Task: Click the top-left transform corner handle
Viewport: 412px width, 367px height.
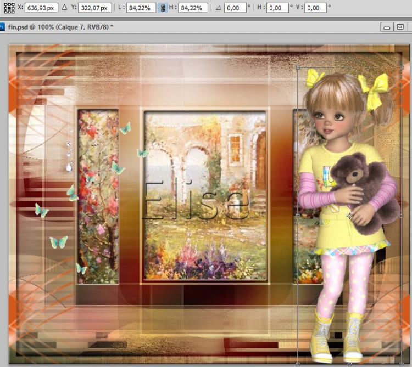Action: pyautogui.click(x=298, y=68)
